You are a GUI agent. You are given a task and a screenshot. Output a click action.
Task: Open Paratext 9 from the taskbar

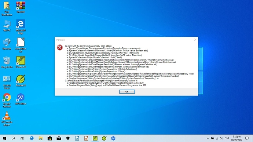point(104,138)
